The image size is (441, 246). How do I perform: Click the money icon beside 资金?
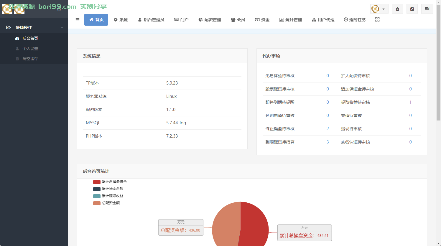pos(257,20)
